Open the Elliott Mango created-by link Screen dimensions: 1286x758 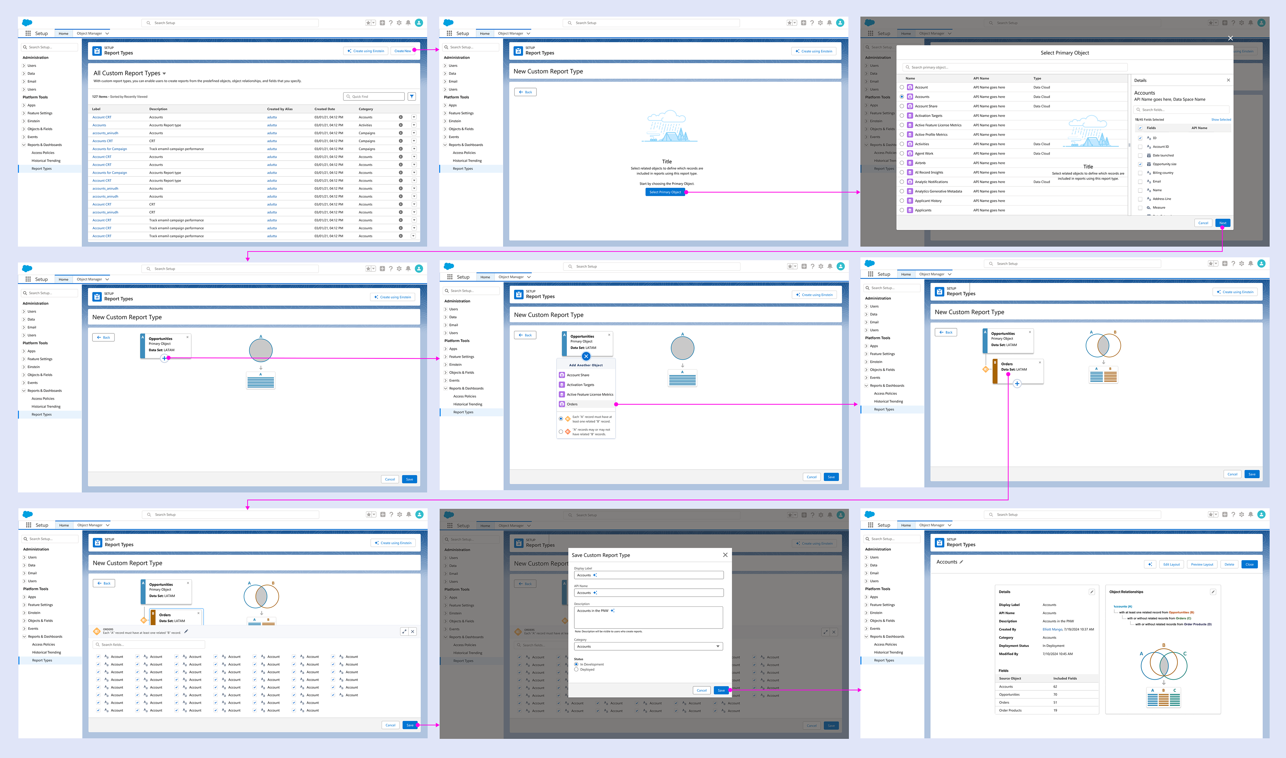(1053, 629)
